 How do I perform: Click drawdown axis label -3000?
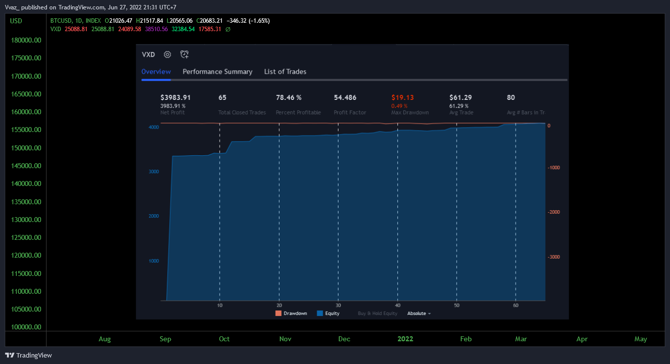point(554,257)
